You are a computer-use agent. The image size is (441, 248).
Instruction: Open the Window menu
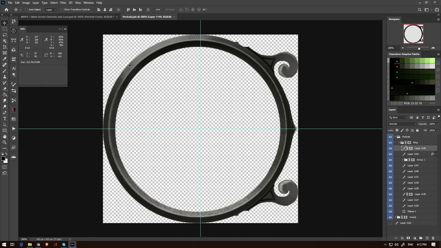[x=89, y=3]
